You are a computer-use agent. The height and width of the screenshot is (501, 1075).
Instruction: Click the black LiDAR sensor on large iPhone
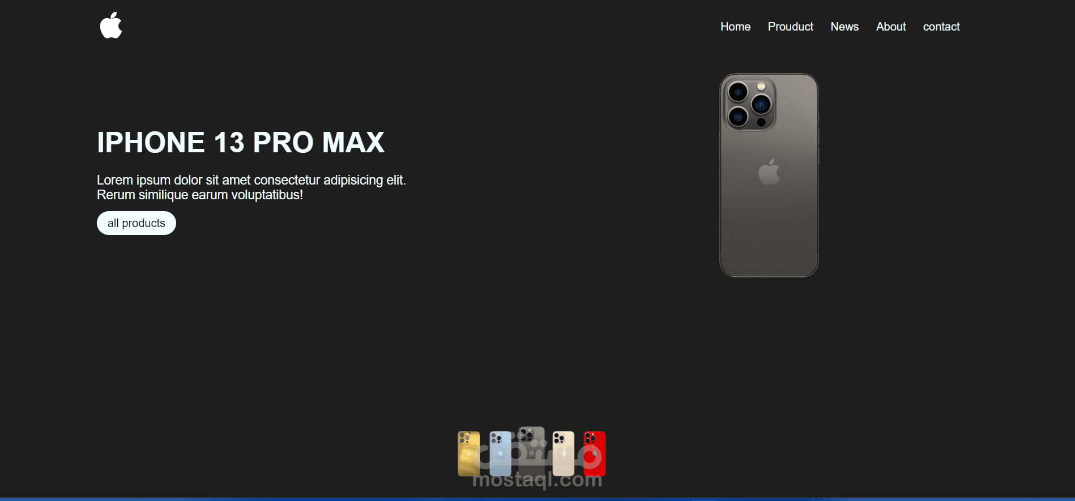[x=761, y=122]
